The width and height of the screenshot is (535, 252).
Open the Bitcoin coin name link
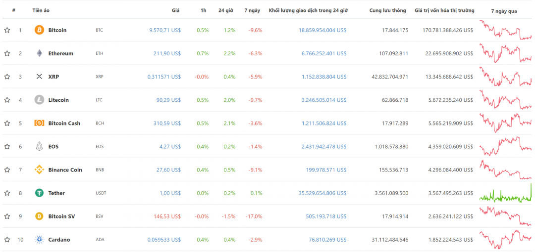pyautogui.click(x=57, y=30)
